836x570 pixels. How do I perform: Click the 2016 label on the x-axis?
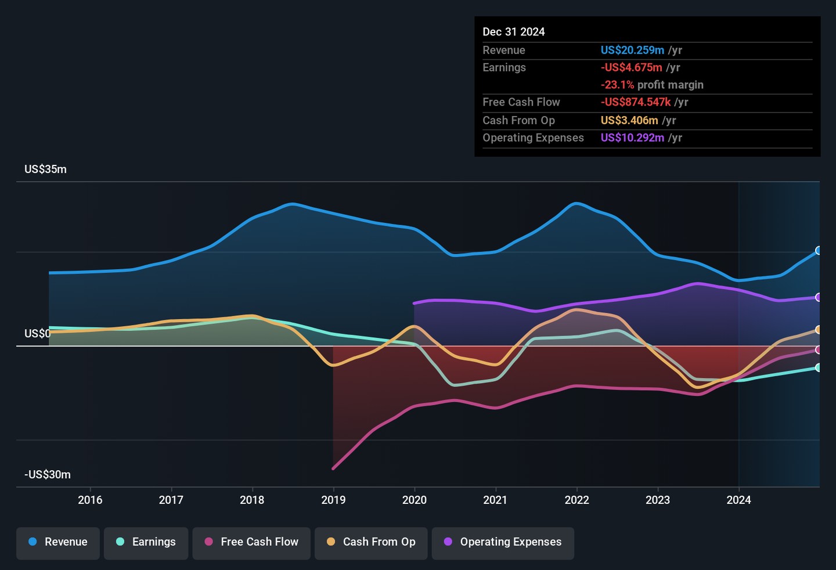click(x=90, y=500)
